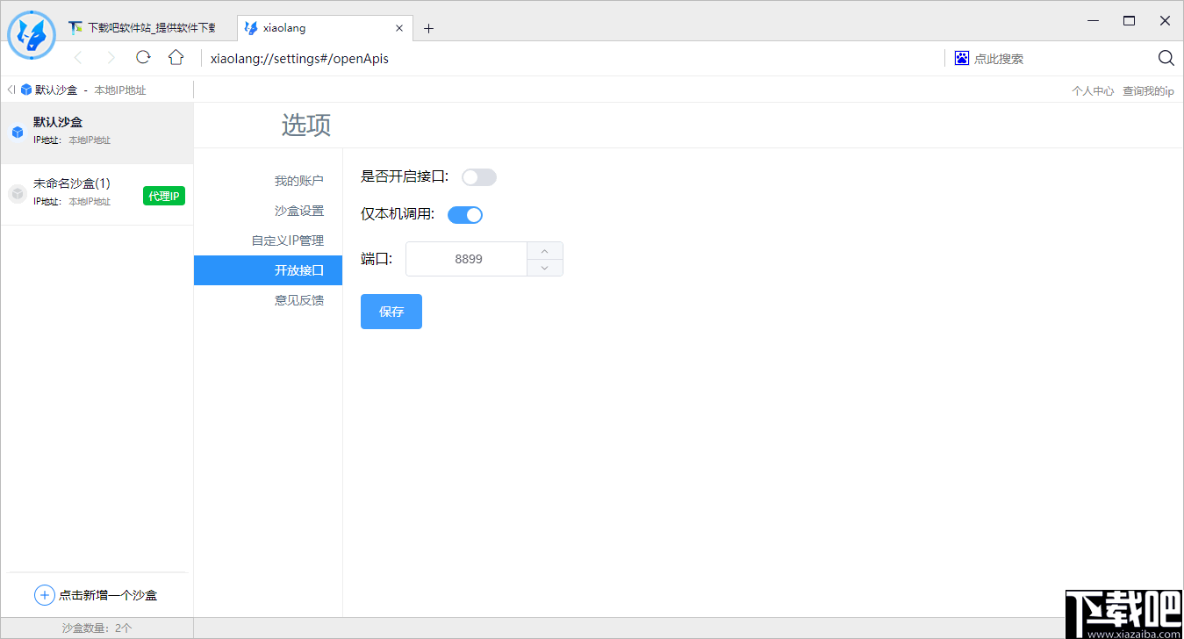
Task: Collapse the sandbox sidebar with the chevron icon
Action: point(10,89)
